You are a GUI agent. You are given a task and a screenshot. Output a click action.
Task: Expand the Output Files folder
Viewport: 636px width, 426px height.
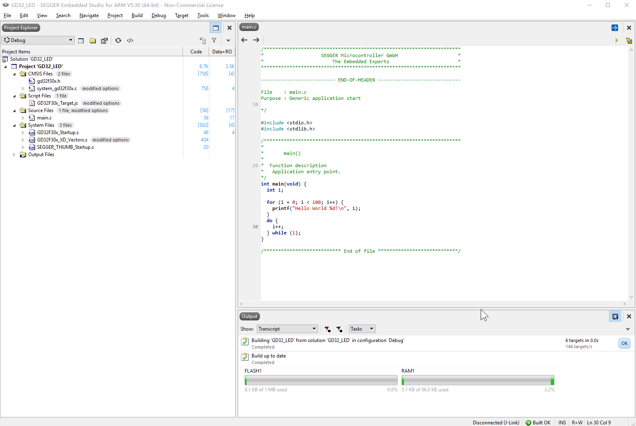[14, 155]
